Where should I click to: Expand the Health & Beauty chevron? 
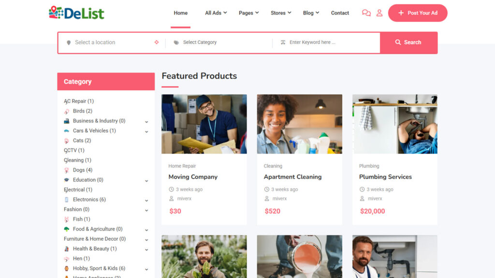pyautogui.click(x=146, y=250)
